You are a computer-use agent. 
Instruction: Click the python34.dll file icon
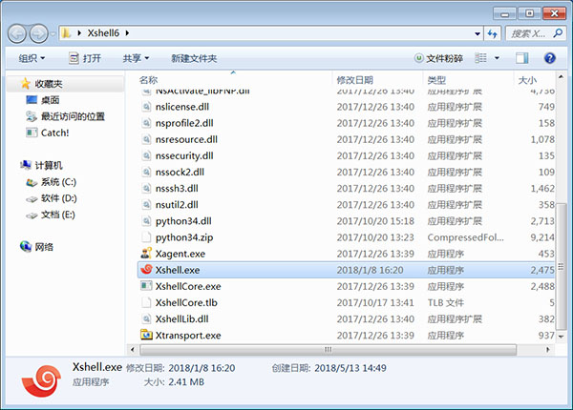(x=146, y=220)
